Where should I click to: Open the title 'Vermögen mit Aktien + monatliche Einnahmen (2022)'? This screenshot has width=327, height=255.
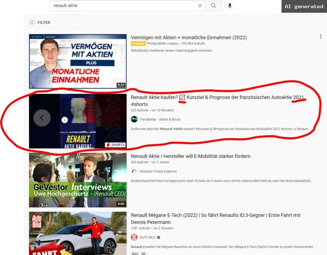[189, 38]
